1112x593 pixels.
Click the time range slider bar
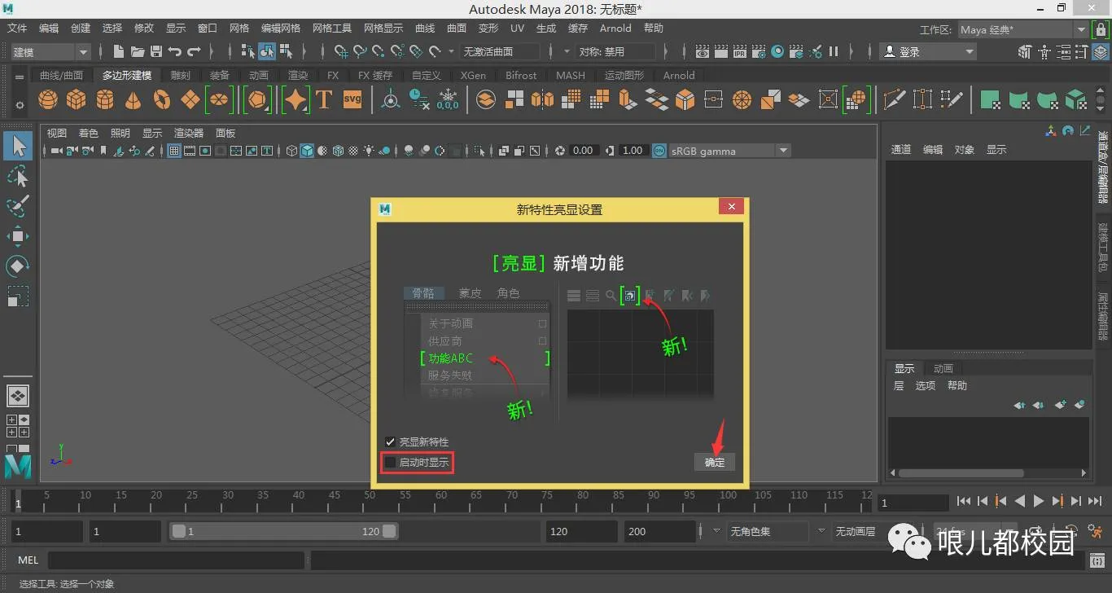pyautogui.click(x=284, y=531)
